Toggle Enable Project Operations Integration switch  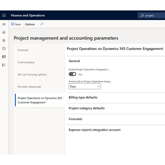point(72,74)
